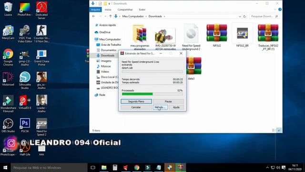
Task: Open Arquivo menu in Explorer
Action: [x=95, y=10]
